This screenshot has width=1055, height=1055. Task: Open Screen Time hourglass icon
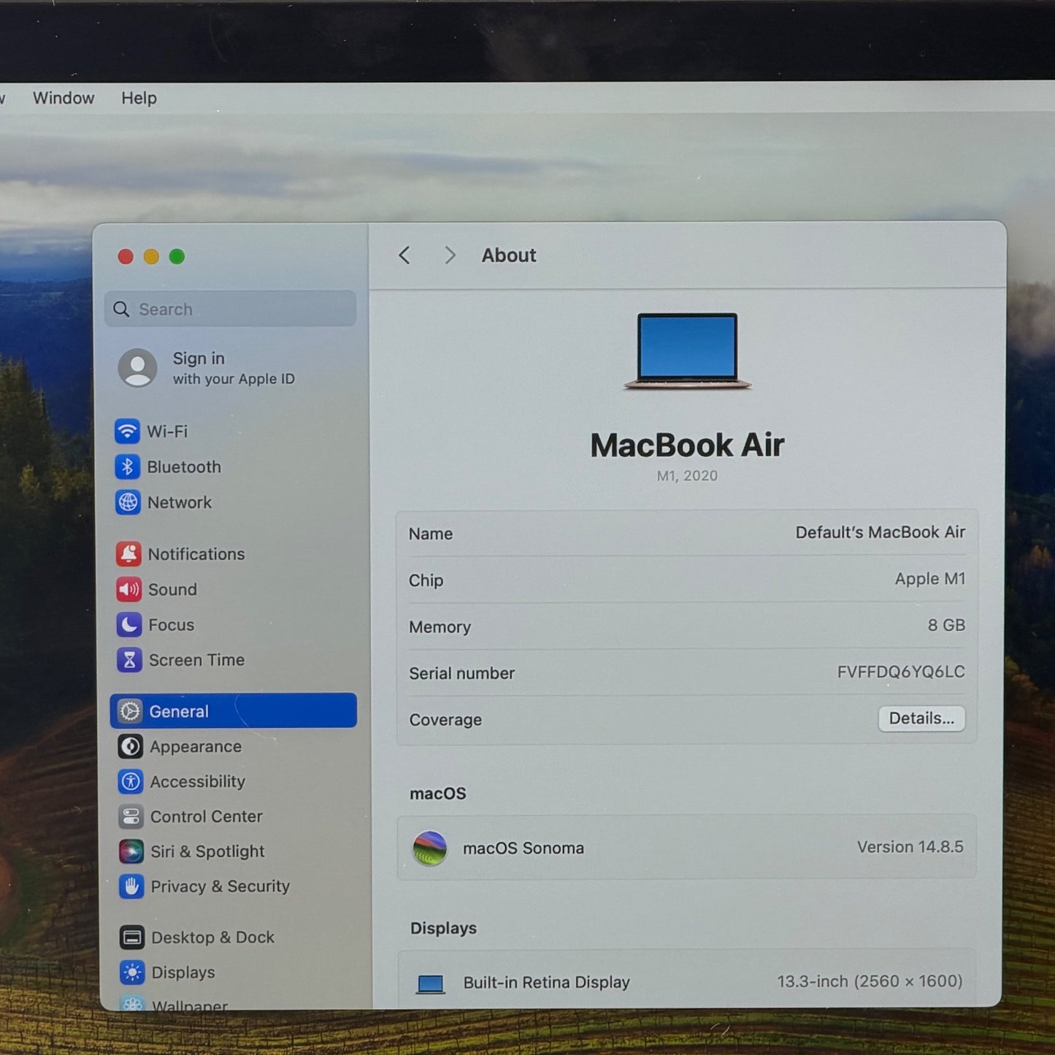point(130,660)
